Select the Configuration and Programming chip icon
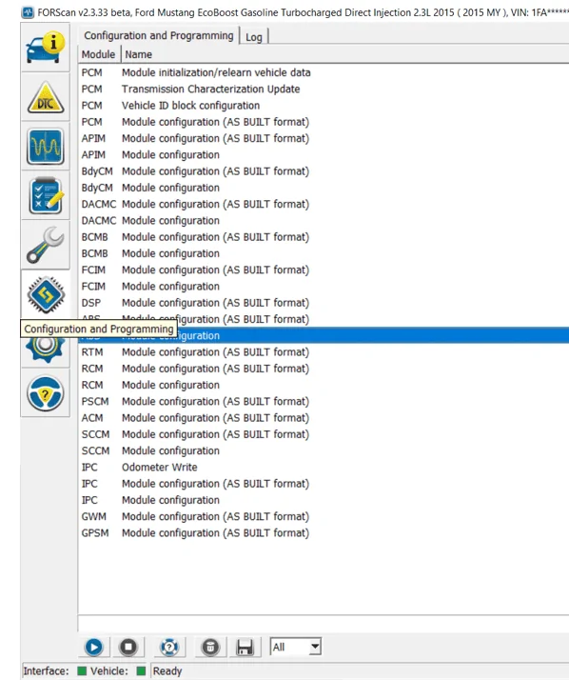The image size is (569, 680). click(46, 295)
